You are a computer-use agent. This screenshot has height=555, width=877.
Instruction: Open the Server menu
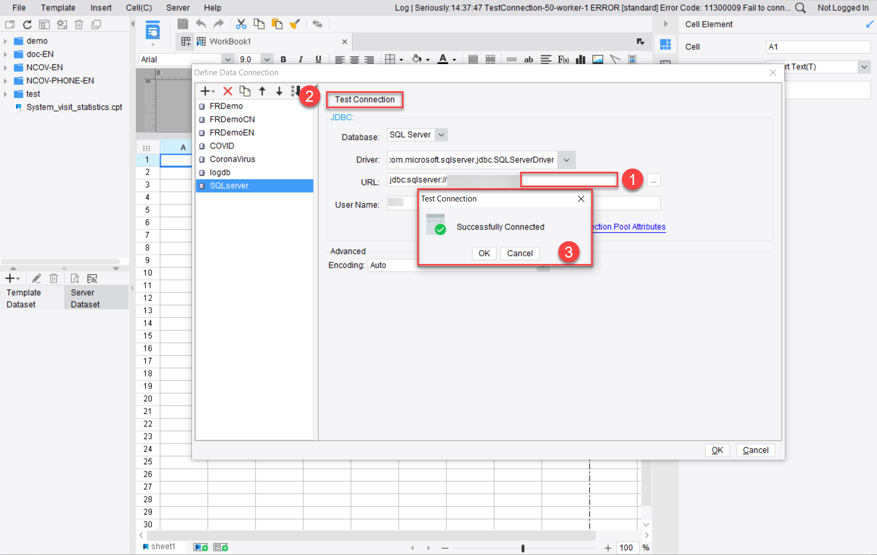point(178,7)
